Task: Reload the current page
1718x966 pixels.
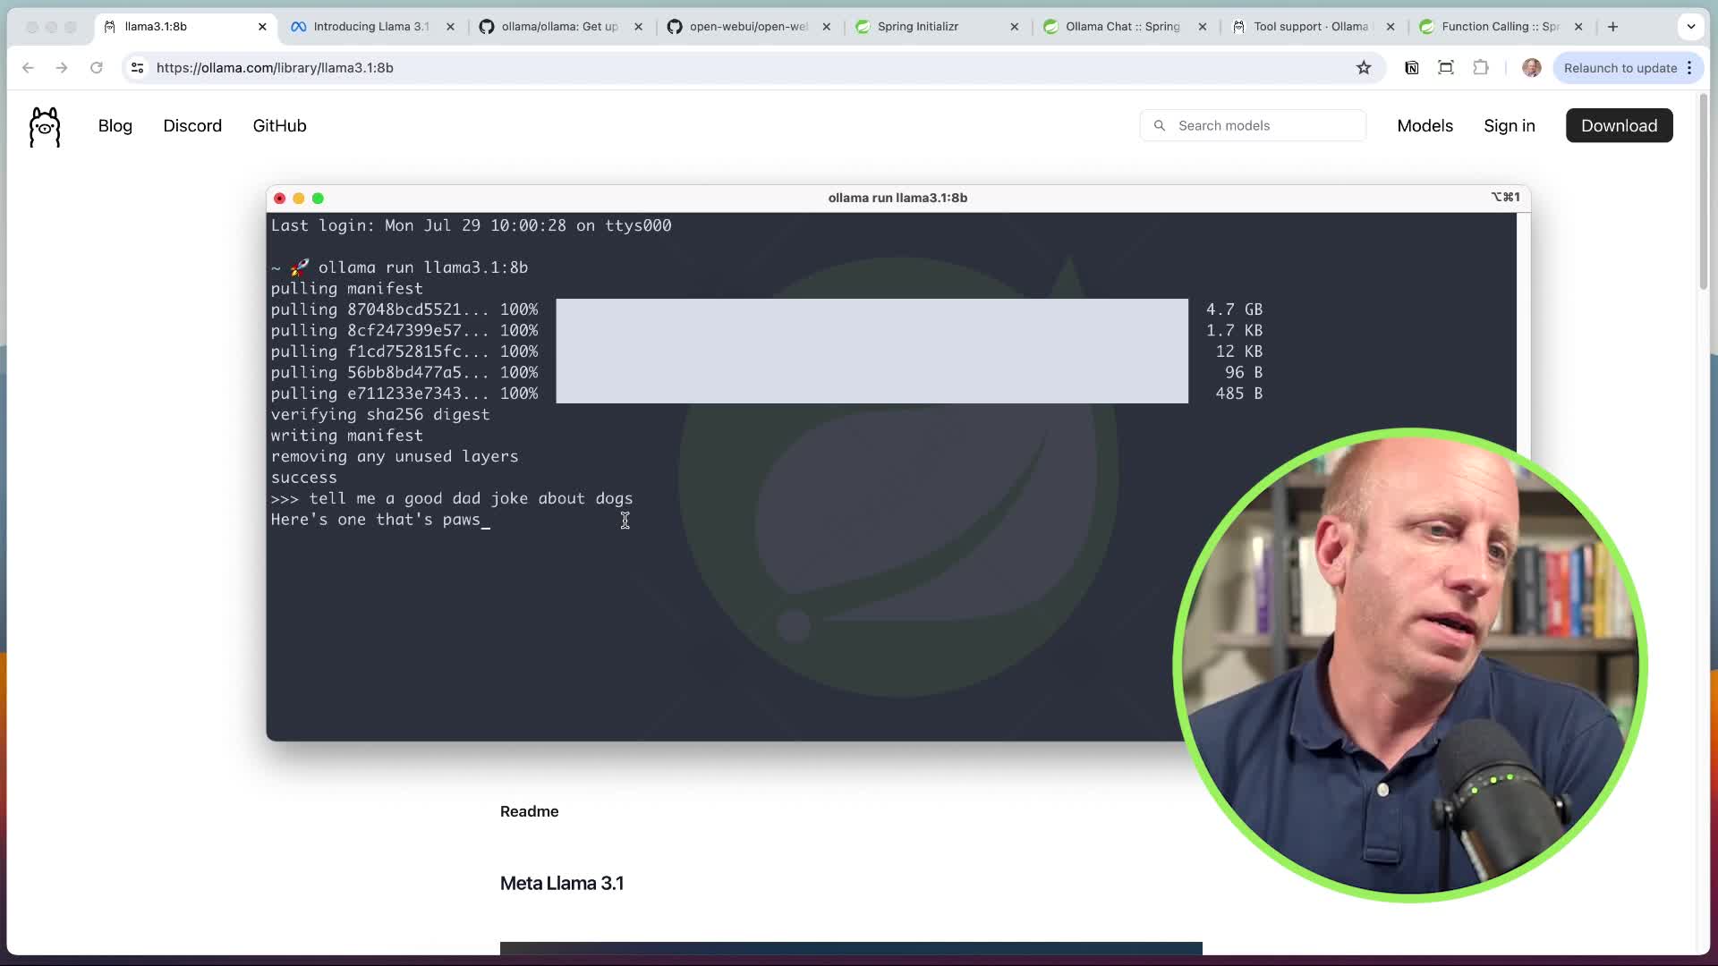Action: pos(97,68)
